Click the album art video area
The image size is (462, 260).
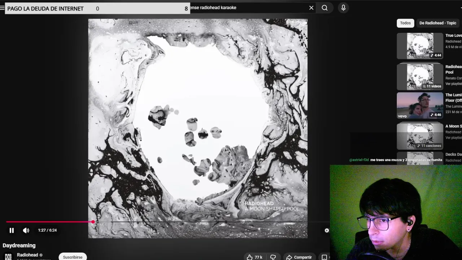pos(198,129)
